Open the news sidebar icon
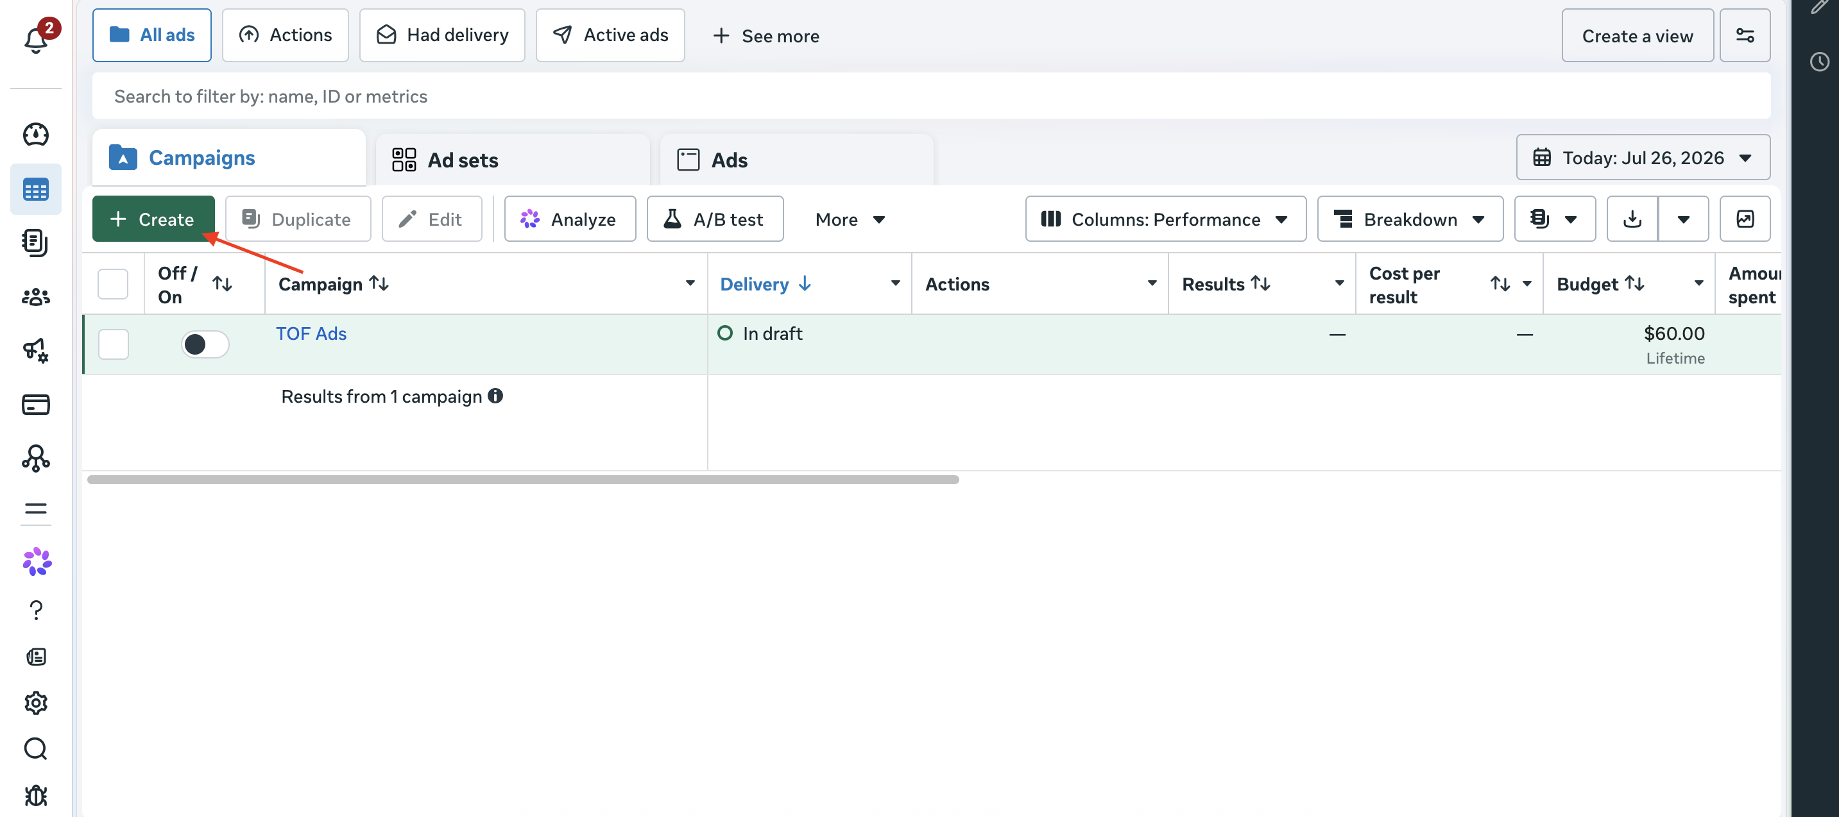Image resolution: width=1839 pixels, height=817 pixels. point(36,657)
